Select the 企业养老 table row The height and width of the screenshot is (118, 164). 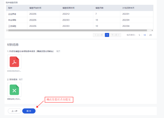pyautogui.click(x=80, y=14)
